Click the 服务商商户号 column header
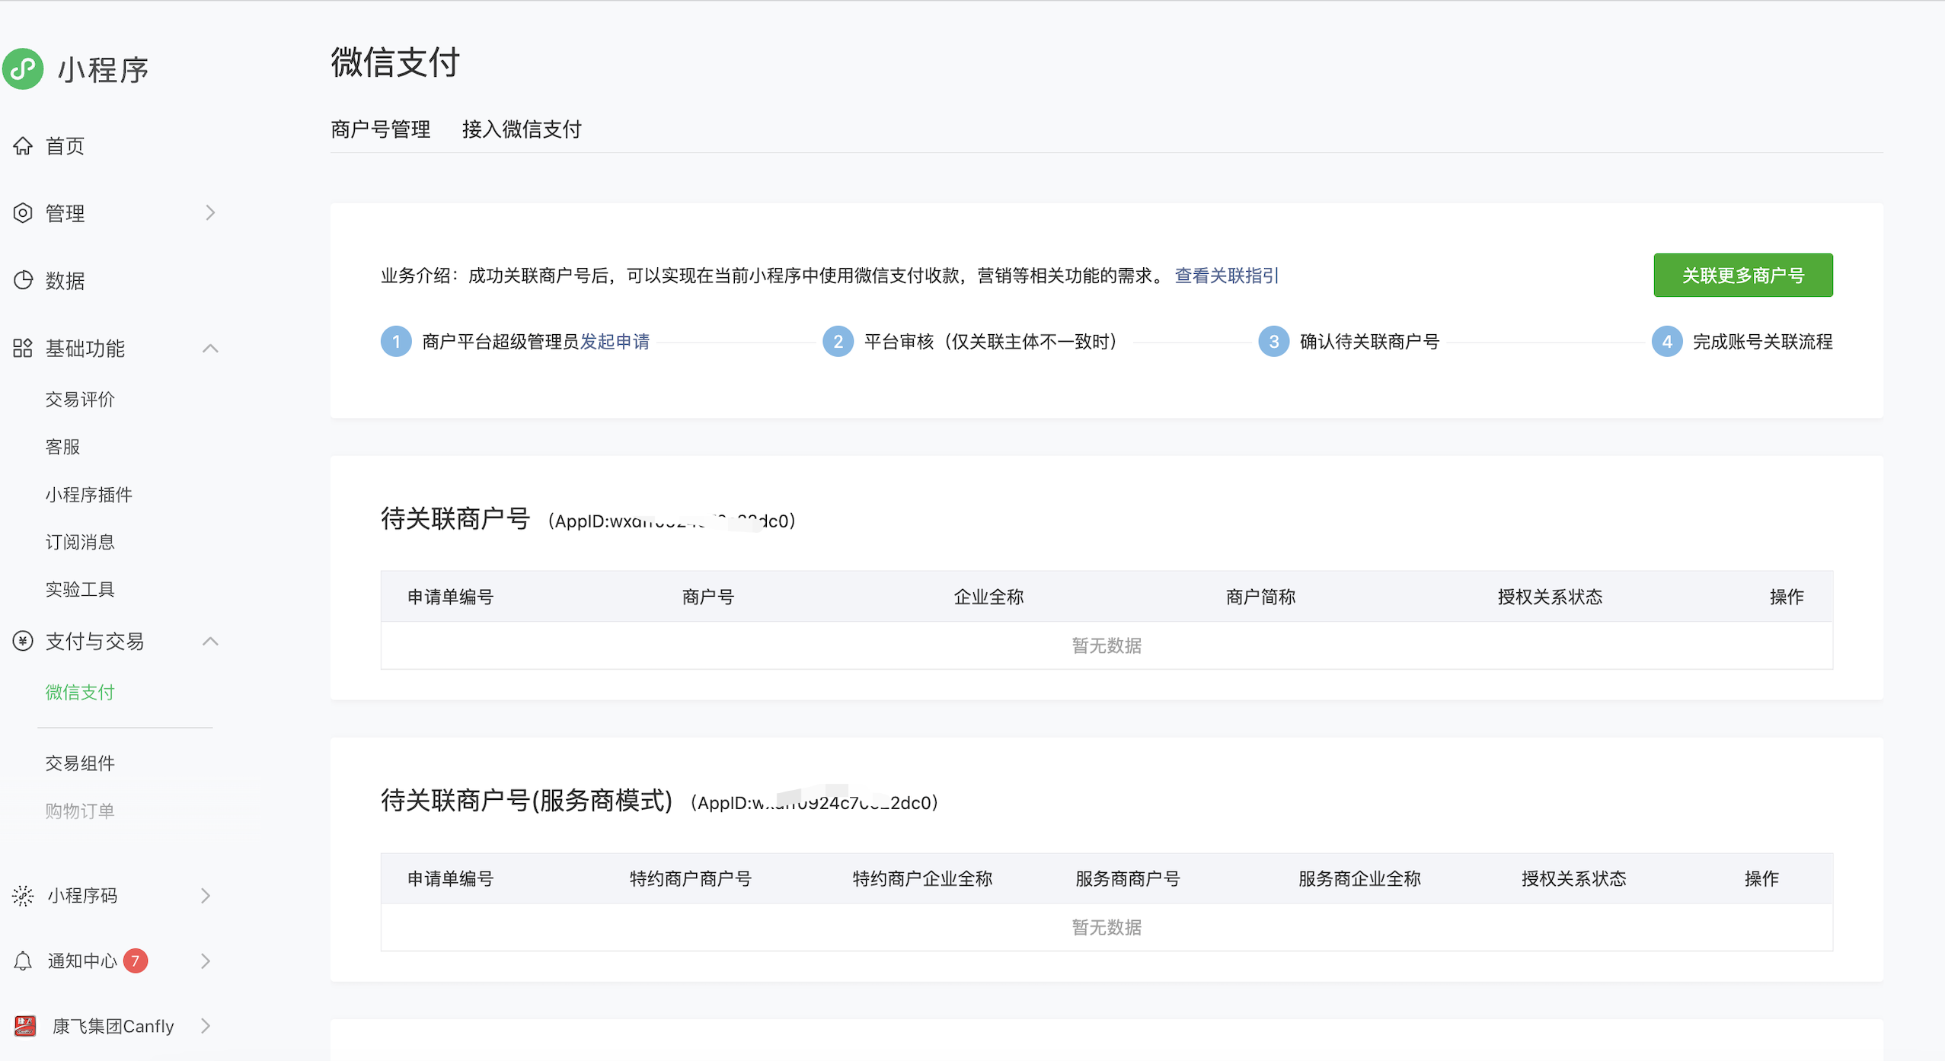1945x1061 pixels. [x=1128, y=878]
